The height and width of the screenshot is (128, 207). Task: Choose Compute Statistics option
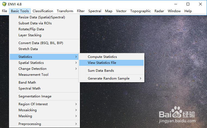(102, 57)
